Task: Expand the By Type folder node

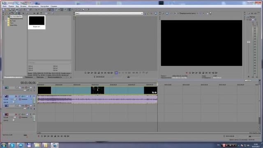Action: coord(6,21)
